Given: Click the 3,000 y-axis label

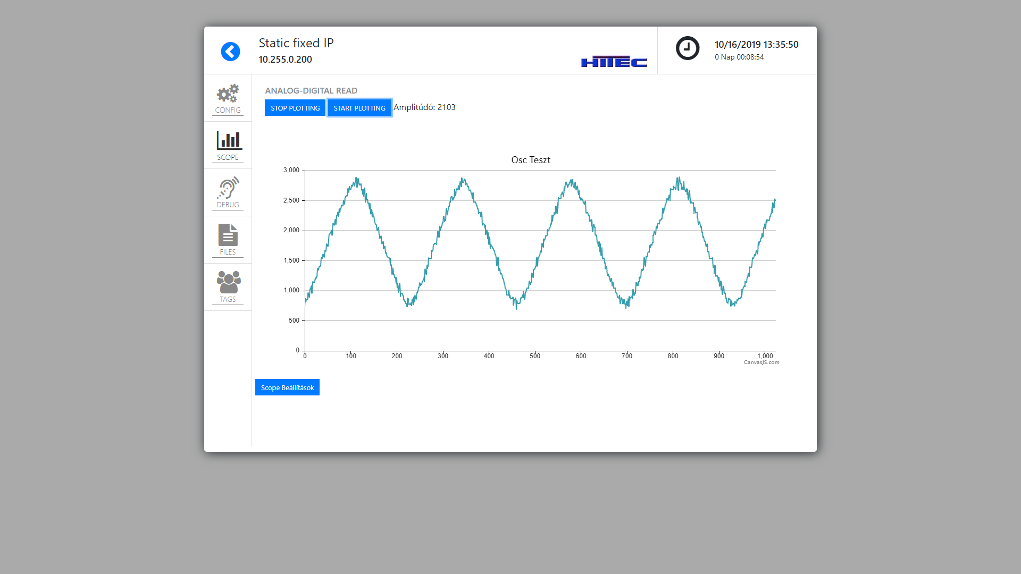Looking at the screenshot, I should [x=291, y=170].
